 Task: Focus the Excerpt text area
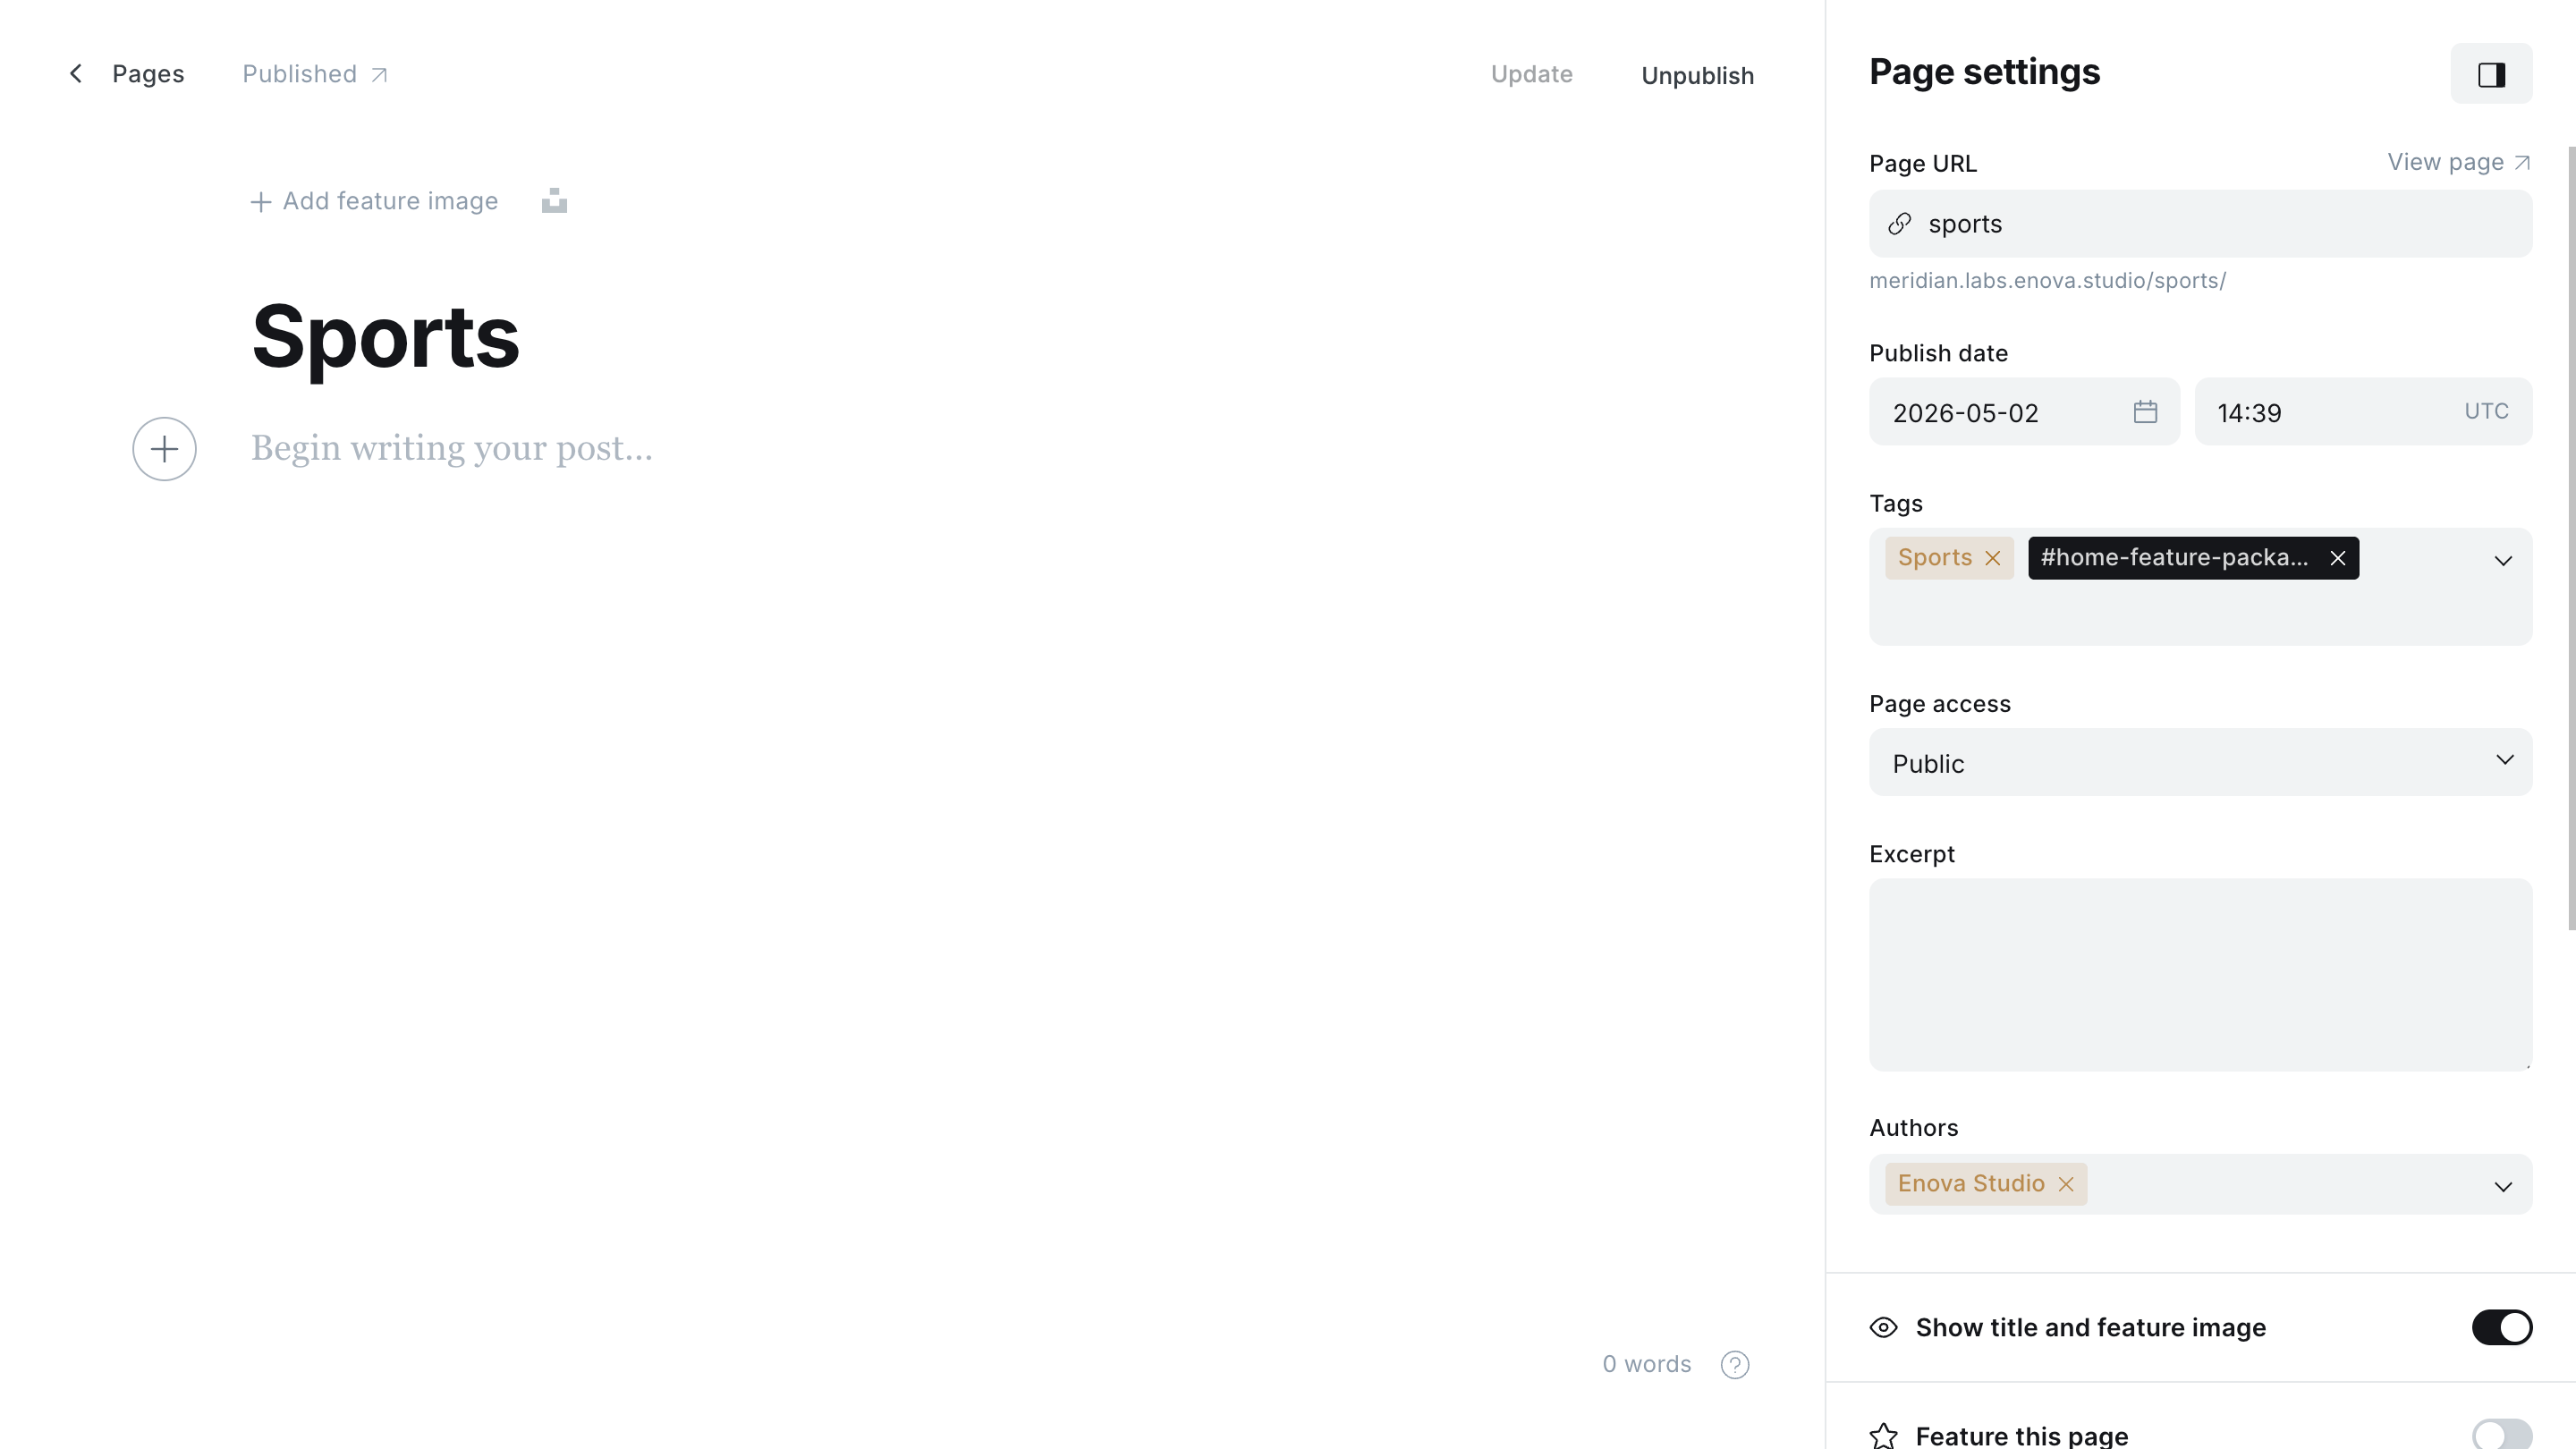(x=2200, y=974)
